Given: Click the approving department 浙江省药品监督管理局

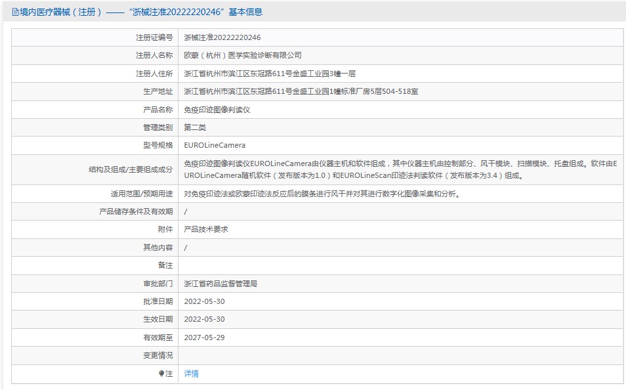Looking at the screenshot, I should 220,284.
